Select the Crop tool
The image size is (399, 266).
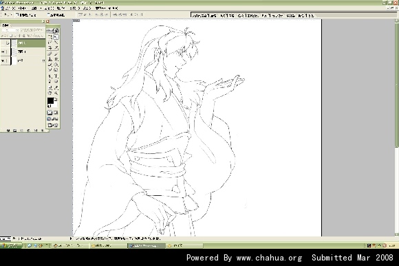point(50,48)
